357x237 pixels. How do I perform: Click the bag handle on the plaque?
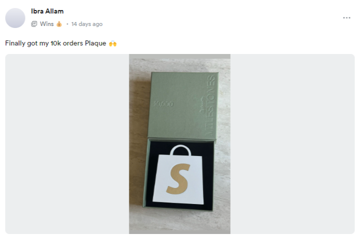181,150
